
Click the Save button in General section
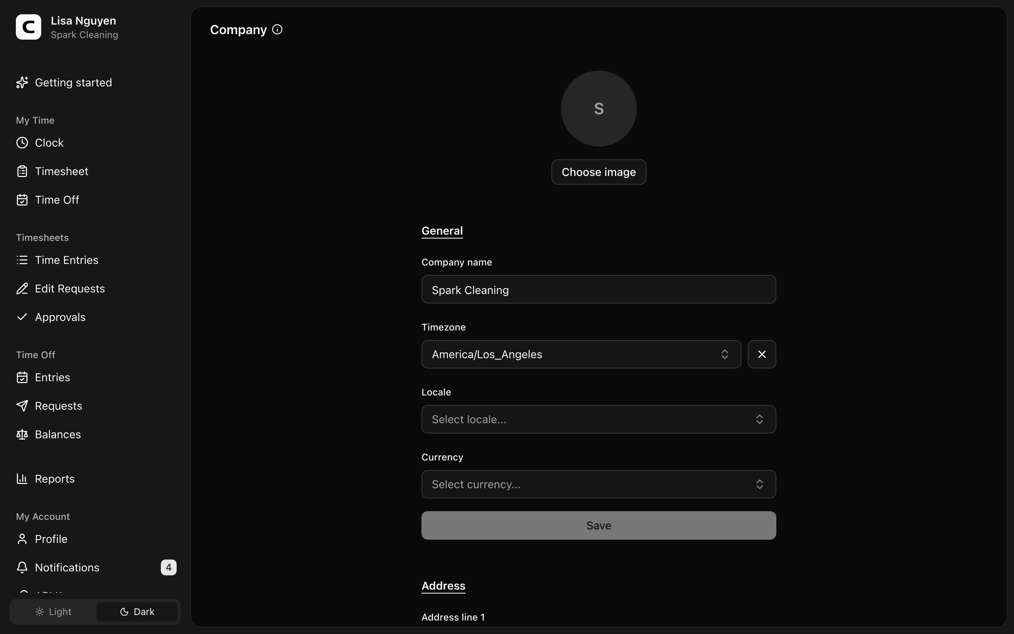point(598,525)
